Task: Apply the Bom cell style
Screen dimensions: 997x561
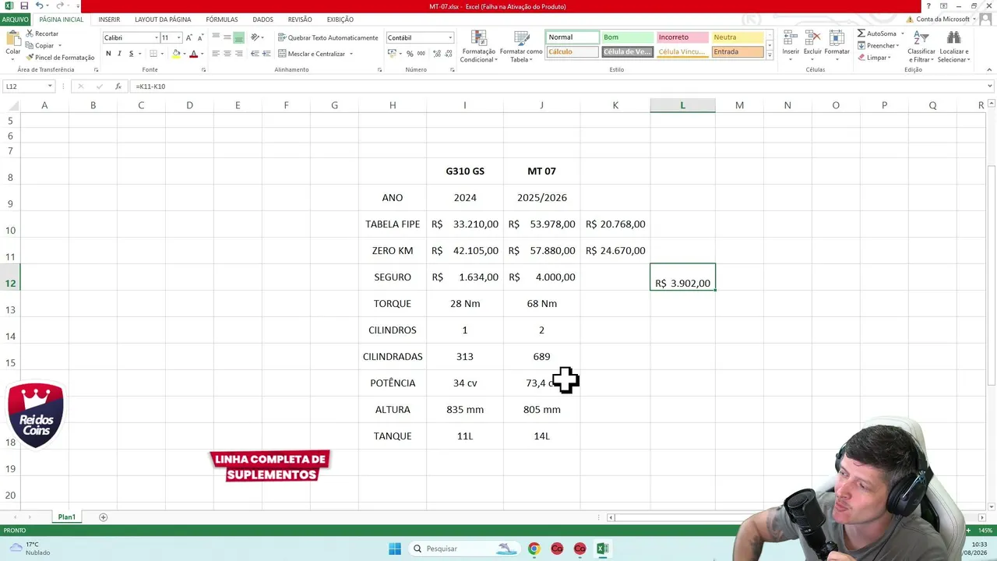Action: pos(627,37)
